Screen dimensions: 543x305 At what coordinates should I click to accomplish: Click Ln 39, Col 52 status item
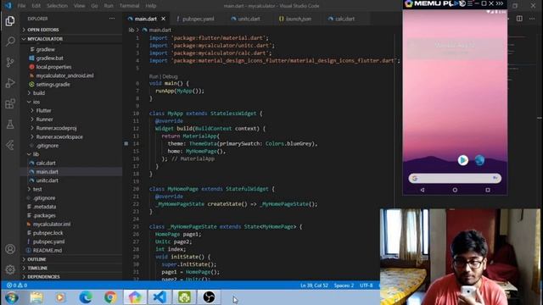(x=314, y=286)
